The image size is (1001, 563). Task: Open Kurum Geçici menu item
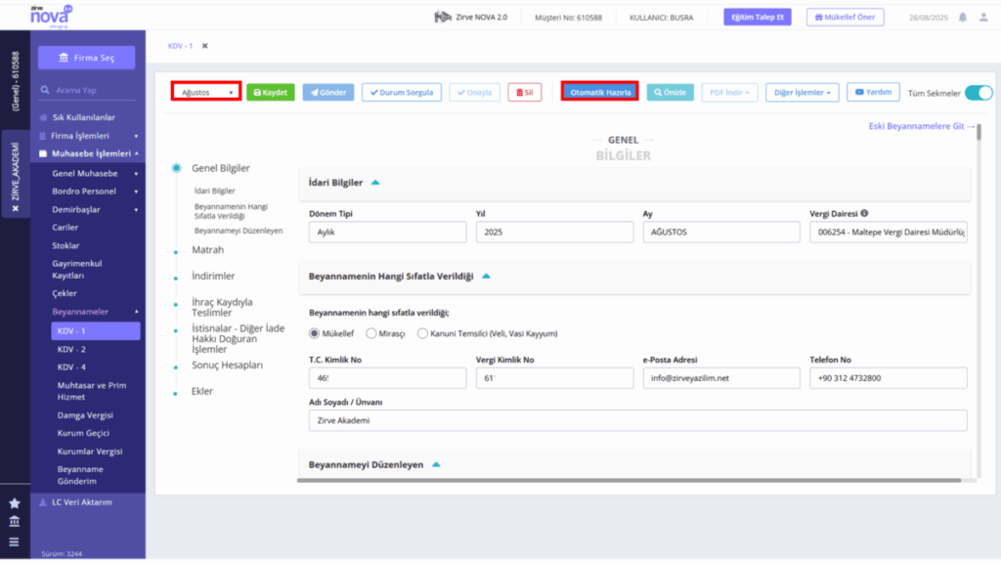[x=83, y=433]
